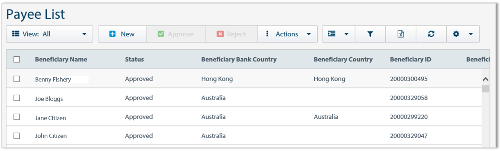Click the indent list icon
Image resolution: width=501 pixels, height=151 pixels.
coord(332,34)
